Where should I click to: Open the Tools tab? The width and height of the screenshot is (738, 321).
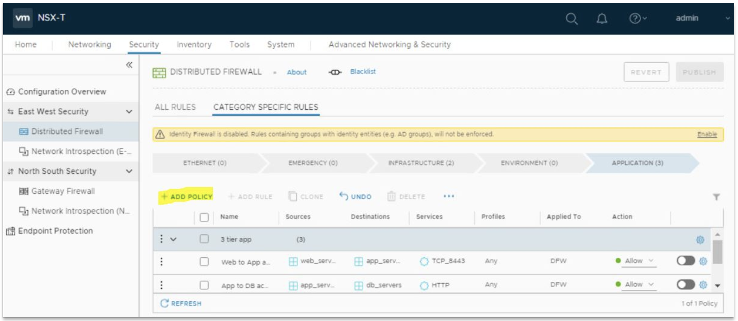click(239, 44)
